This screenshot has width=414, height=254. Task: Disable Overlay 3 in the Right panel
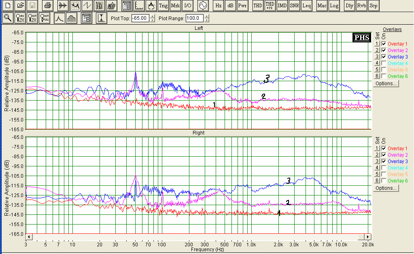[384, 161]
